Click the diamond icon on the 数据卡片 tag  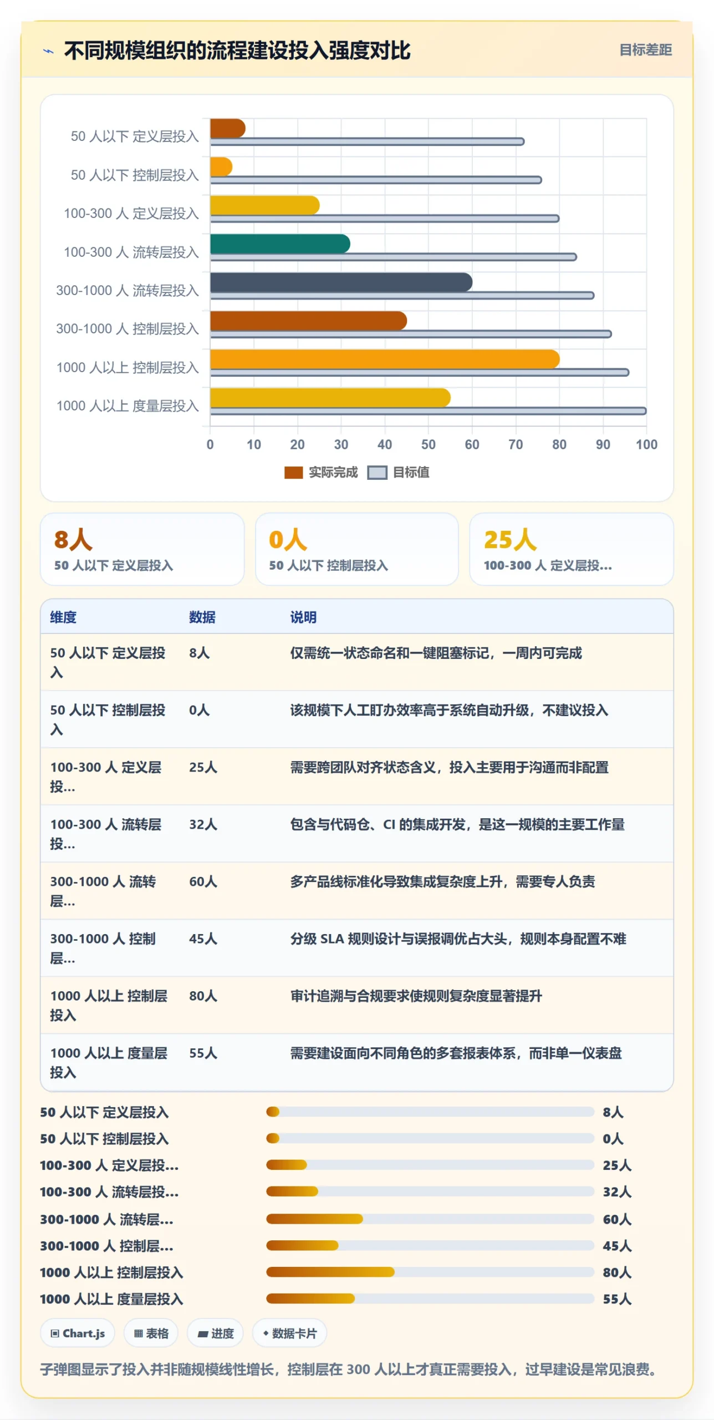coord(266,1332)
